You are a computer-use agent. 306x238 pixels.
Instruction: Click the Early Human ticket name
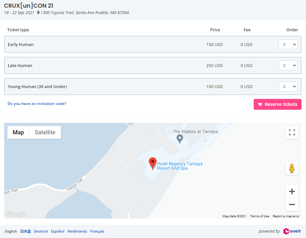[21, 44]
